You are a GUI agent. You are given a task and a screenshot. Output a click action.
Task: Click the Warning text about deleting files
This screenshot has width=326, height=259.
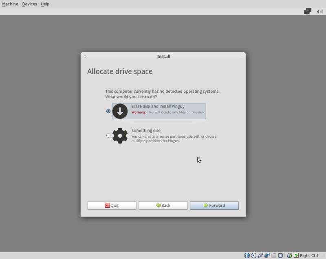pyautogui.click(x=168, y=112)
